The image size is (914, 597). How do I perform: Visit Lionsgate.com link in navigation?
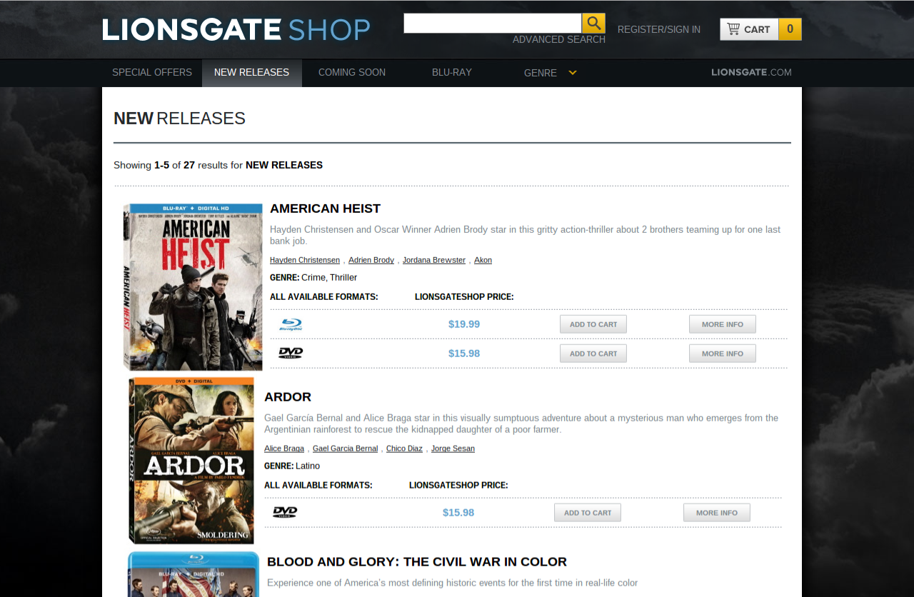tap(751, 72)
